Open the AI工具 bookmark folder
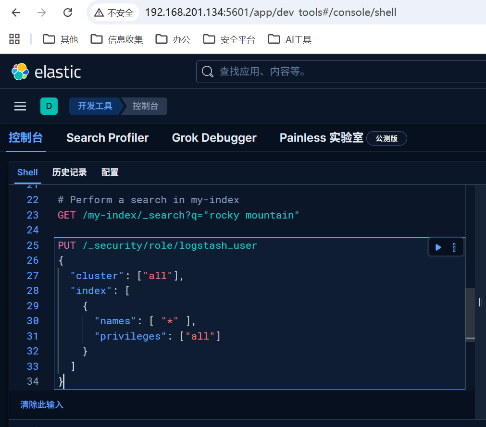 point(290,39)
